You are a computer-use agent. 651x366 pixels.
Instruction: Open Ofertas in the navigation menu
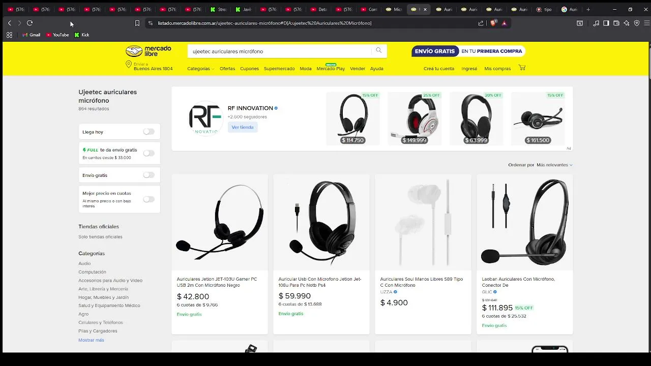coord(227,69)
